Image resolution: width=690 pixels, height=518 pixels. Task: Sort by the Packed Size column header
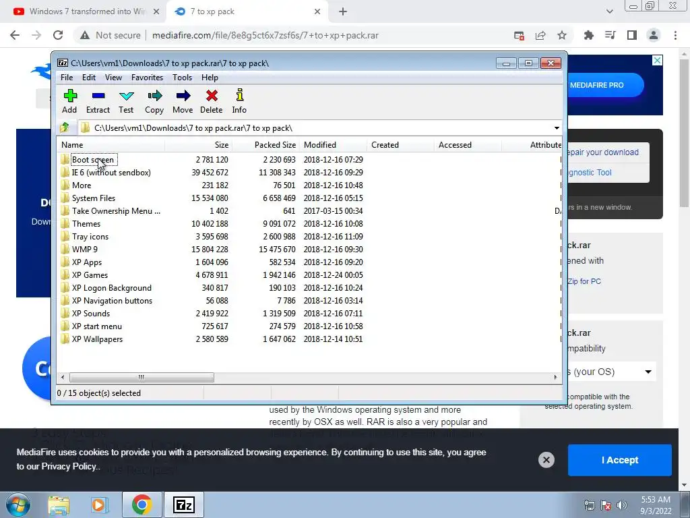pyautogui.click(x=265, y=145)
